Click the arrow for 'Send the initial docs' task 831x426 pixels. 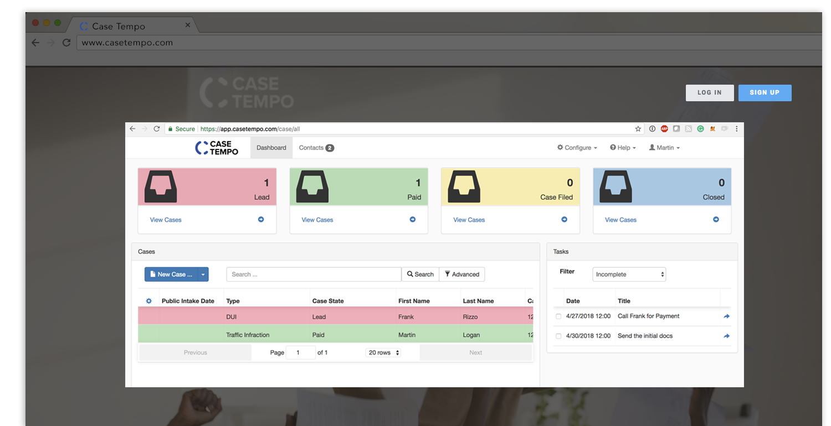click(x=726, y=335)
